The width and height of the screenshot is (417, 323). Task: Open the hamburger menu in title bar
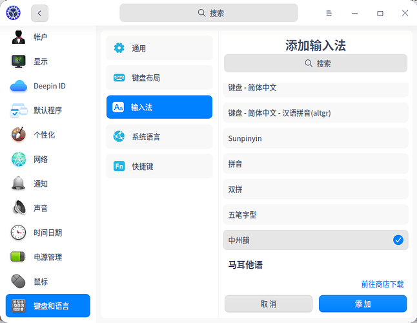point(329,13)
